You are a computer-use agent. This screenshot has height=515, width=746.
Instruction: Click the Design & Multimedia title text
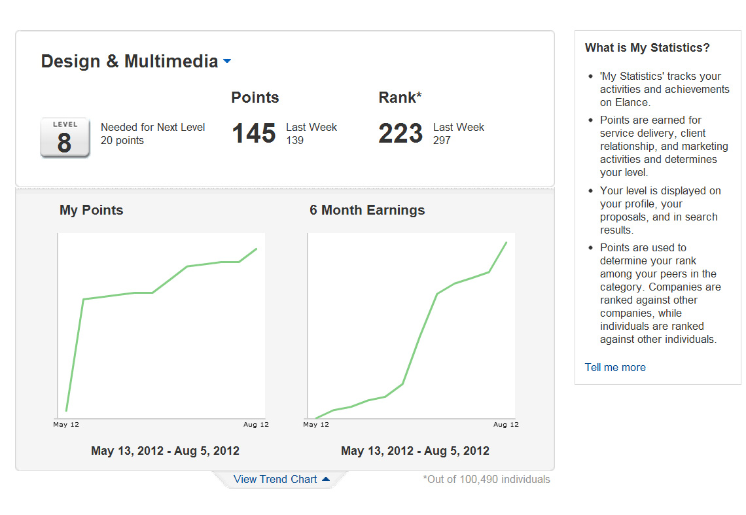tap(129, 62)
